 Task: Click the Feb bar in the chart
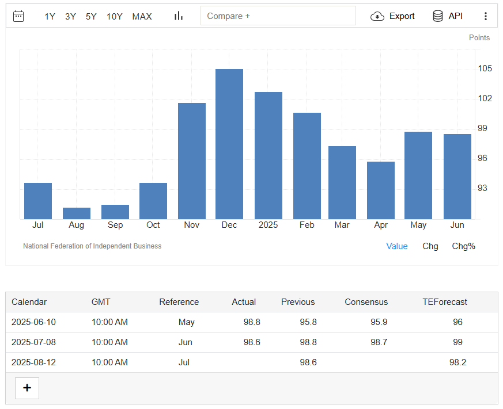[x=307, y=166]
